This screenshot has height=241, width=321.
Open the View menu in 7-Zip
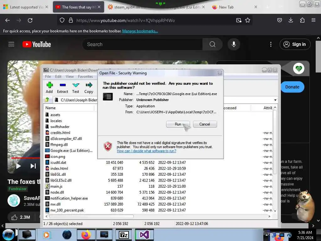pyautogui.click(x=70, y=77)
